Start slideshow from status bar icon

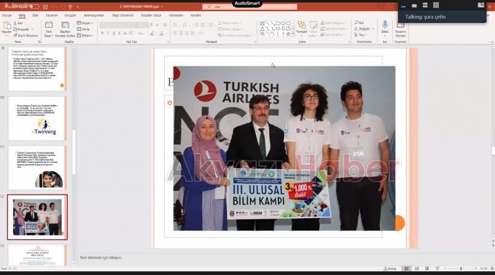(437, 268)
